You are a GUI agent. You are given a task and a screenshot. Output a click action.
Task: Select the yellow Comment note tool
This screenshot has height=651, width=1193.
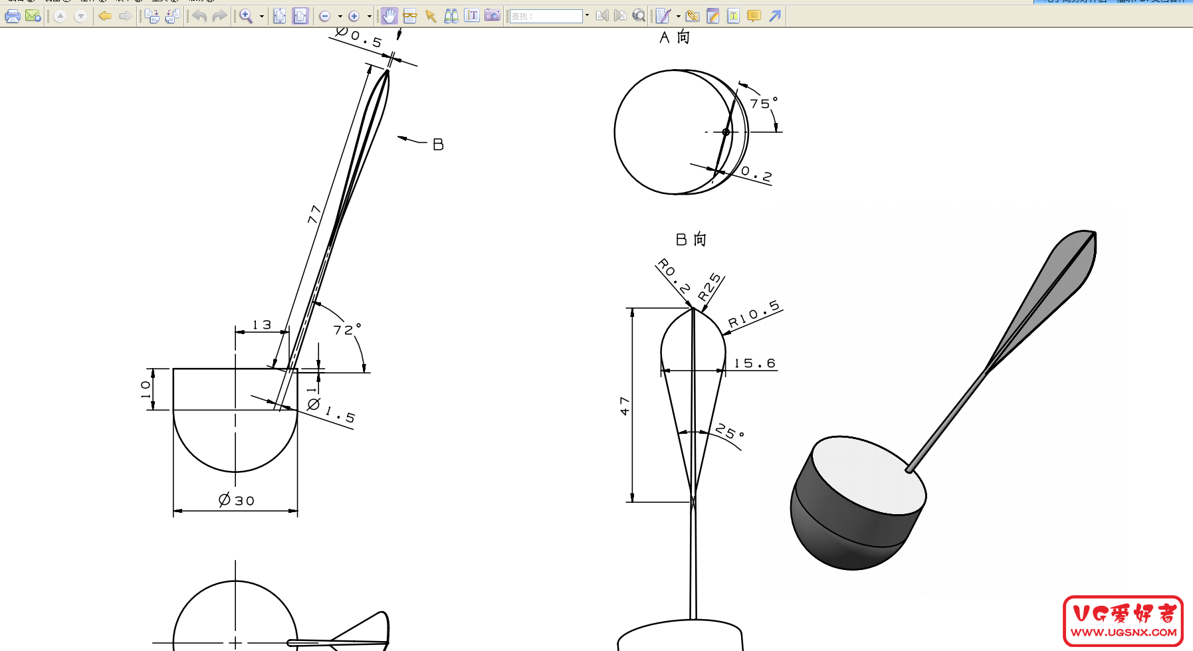point(754,16)
